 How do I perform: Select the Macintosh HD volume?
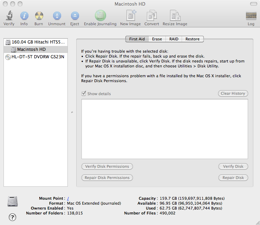35,49
